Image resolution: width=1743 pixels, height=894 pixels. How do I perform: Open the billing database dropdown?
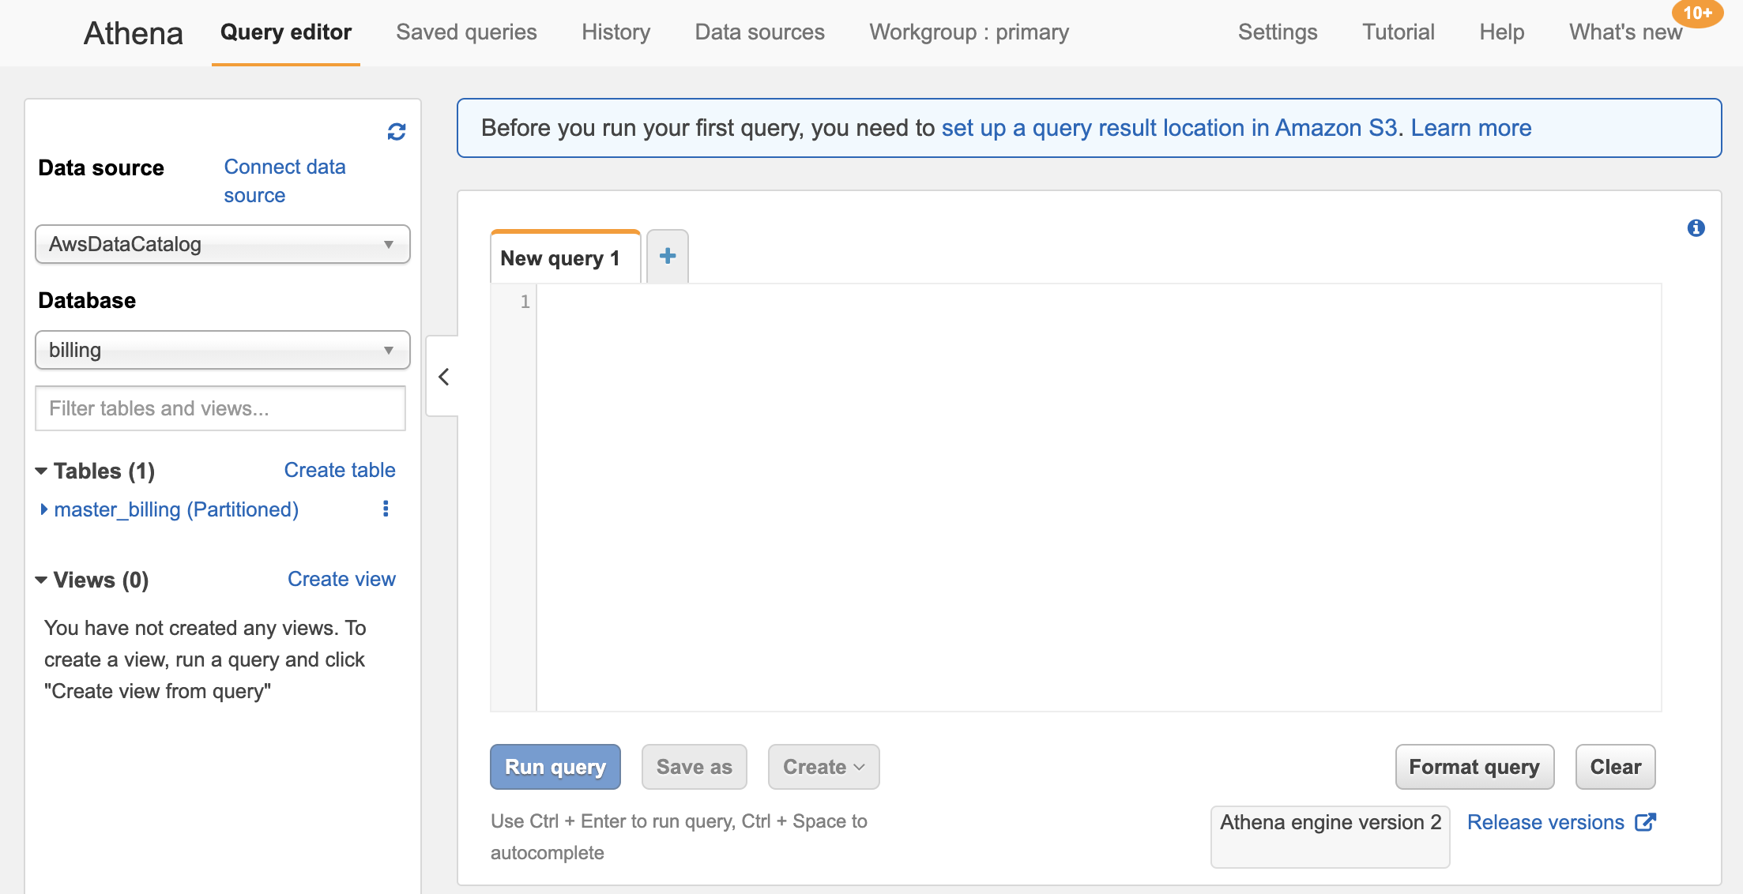point(222,350)
